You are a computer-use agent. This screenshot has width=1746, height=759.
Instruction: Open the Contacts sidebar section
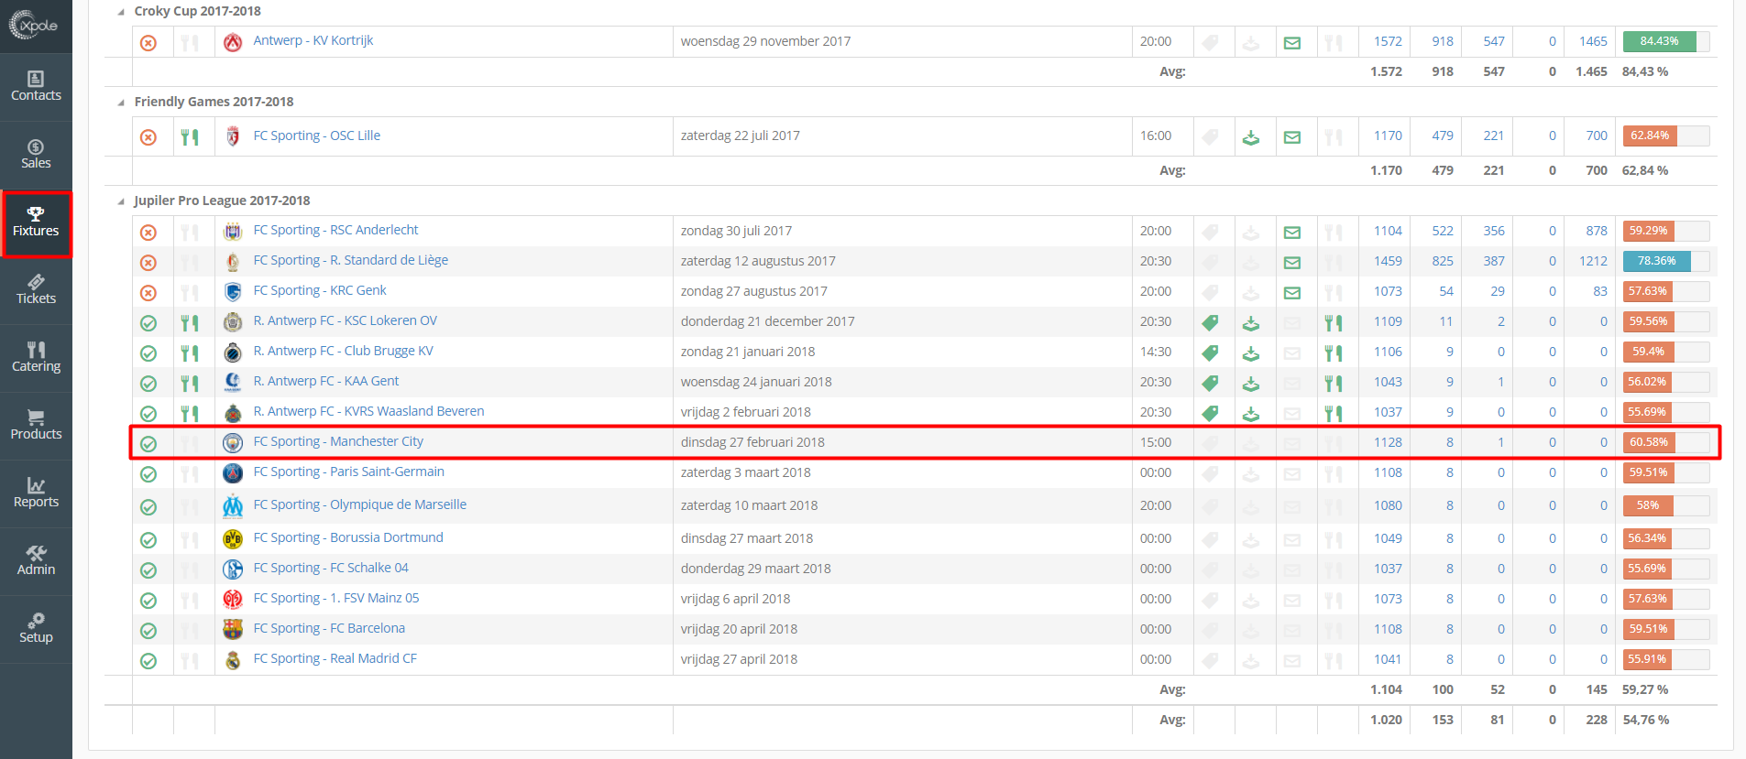tap(36, 87)
